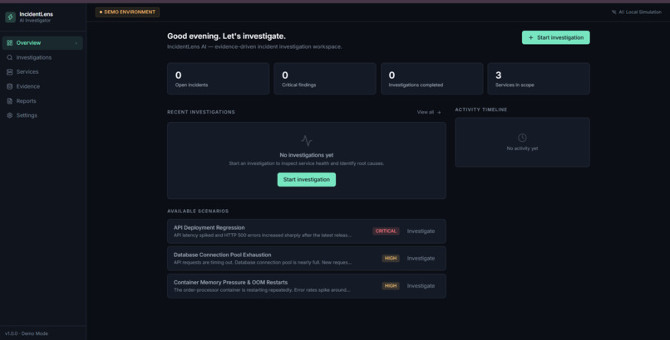Click the RECENT INVESTIGATIONS section heading
Screen dimensions: 670x340
(201, 112)
